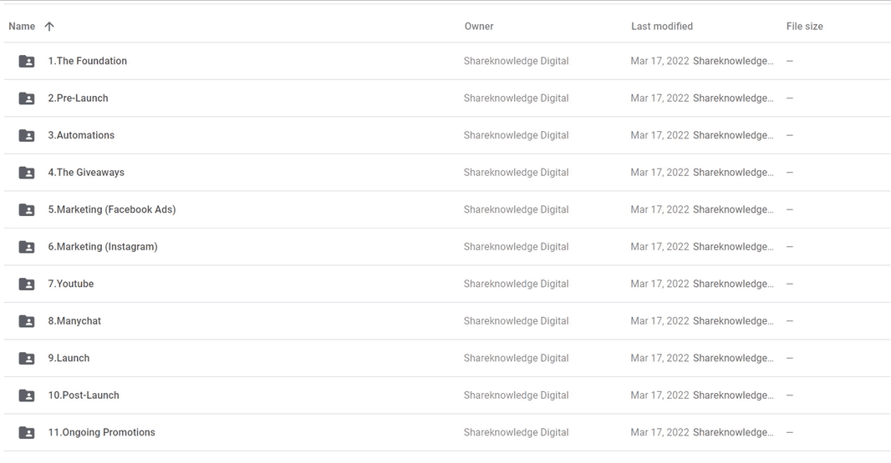Click the folder icon for 4.The Giveaways
Screen dimensions: 891x463
27,173
